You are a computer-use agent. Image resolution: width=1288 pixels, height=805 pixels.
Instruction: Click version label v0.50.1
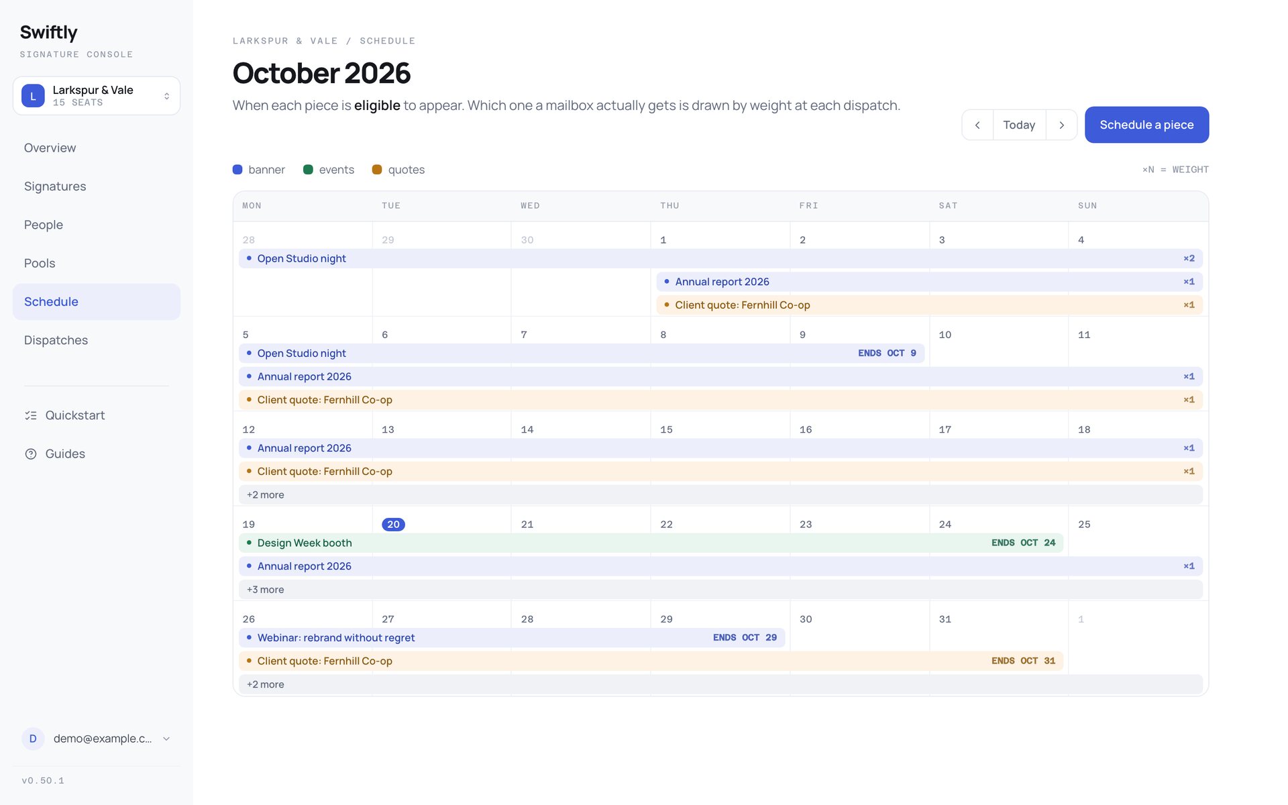pos(43,781)
